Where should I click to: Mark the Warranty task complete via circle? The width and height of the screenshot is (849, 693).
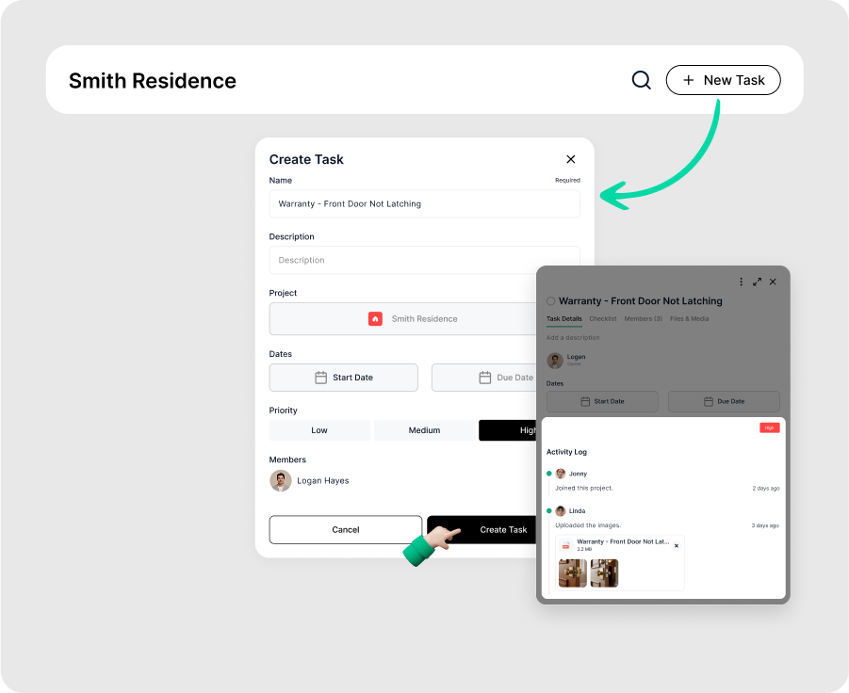(x=551, y=301)
